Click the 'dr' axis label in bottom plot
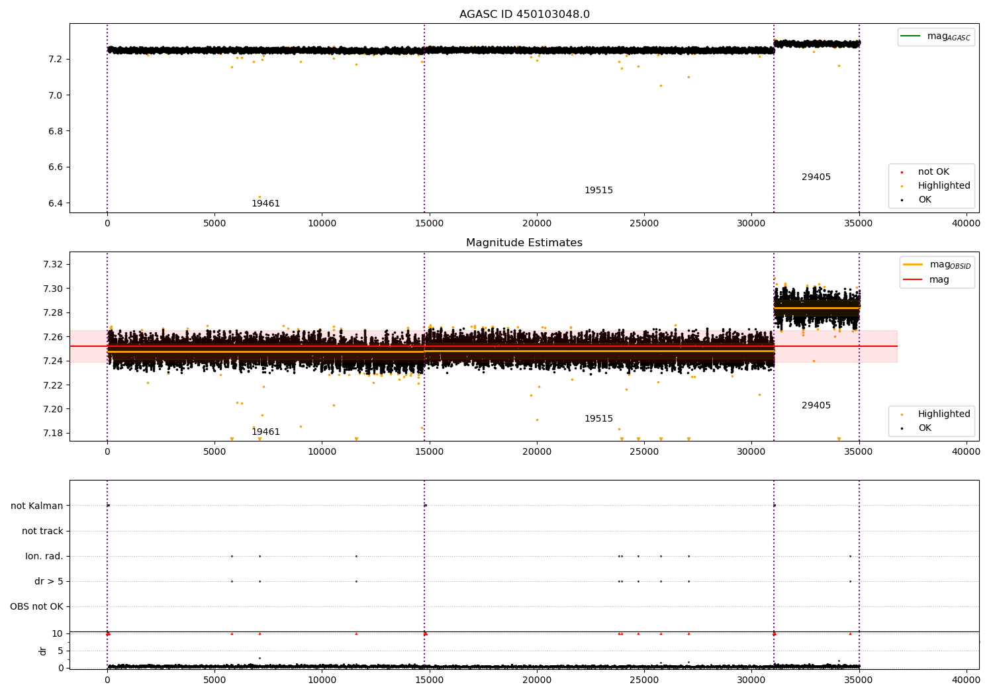Screen dimensions: 993x695 43,651
